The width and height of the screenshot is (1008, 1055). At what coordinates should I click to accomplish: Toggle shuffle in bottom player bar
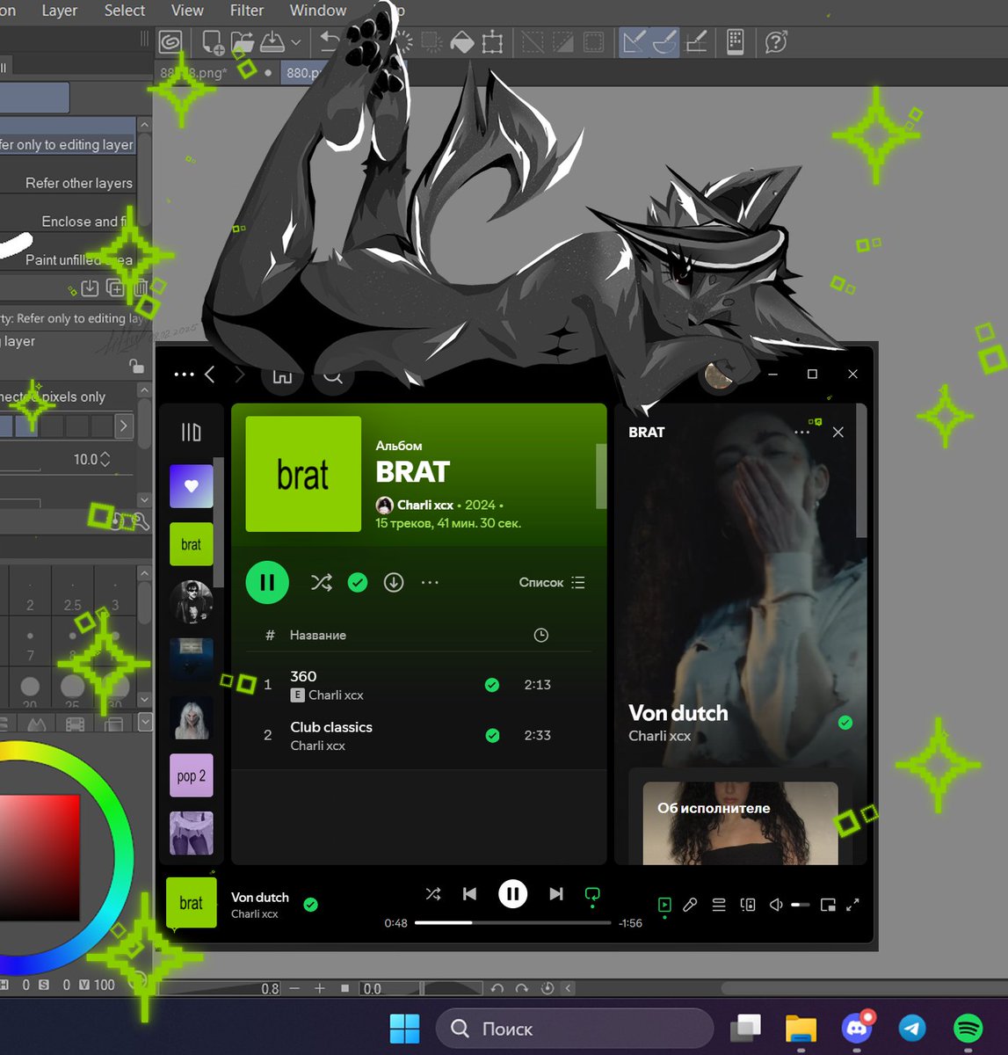(x=433, y=894)
